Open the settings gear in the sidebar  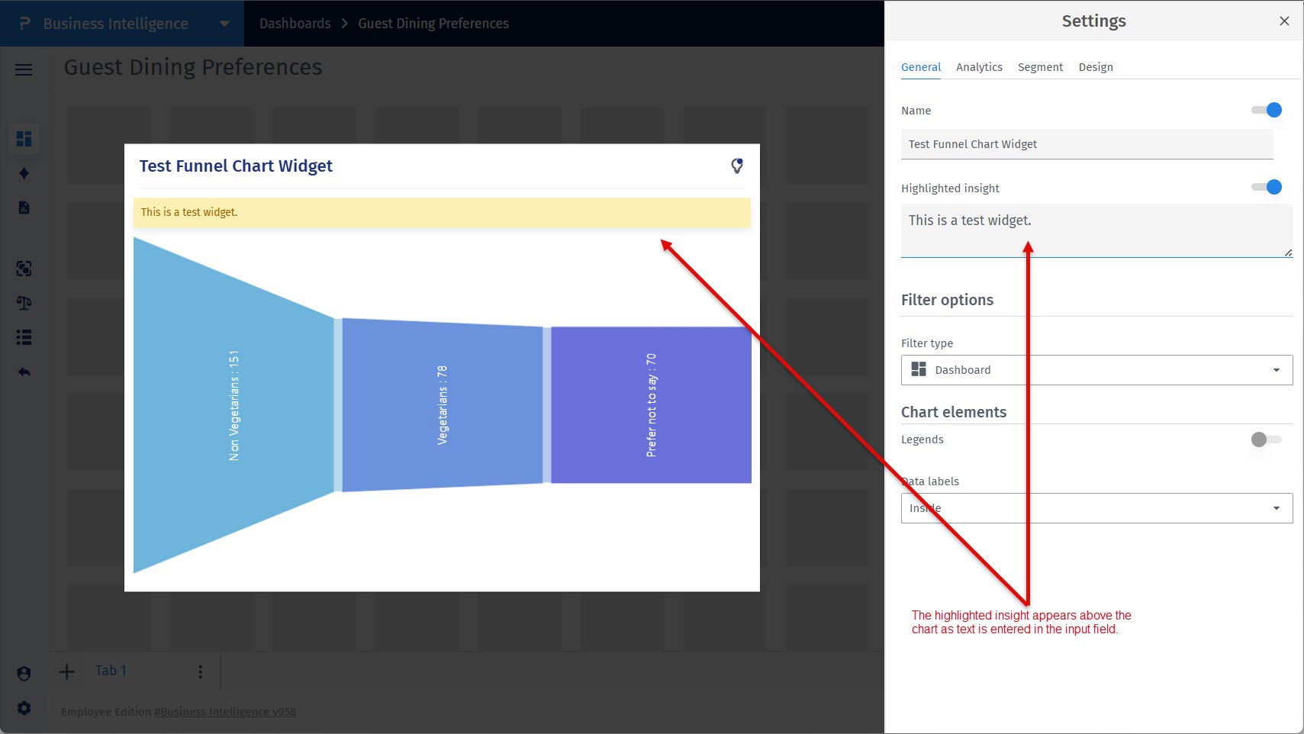(x=24, y=708)
